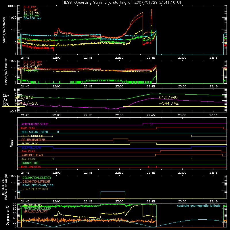Click the C1.5/940 flare annotation
The height and width of the screenshot is (230, 230).
tap(168, 97)
